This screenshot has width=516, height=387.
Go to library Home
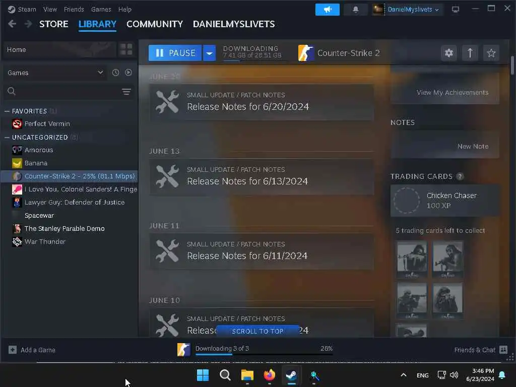tap(60, 49)
